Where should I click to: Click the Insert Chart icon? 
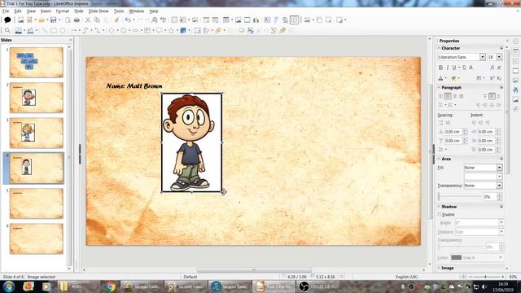click(x=256, y=20)
